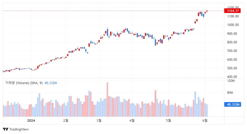This screenshot has width=247, height=134.
Task: Select the 6월 label on time axis
Action: click(x=205, y=120)
